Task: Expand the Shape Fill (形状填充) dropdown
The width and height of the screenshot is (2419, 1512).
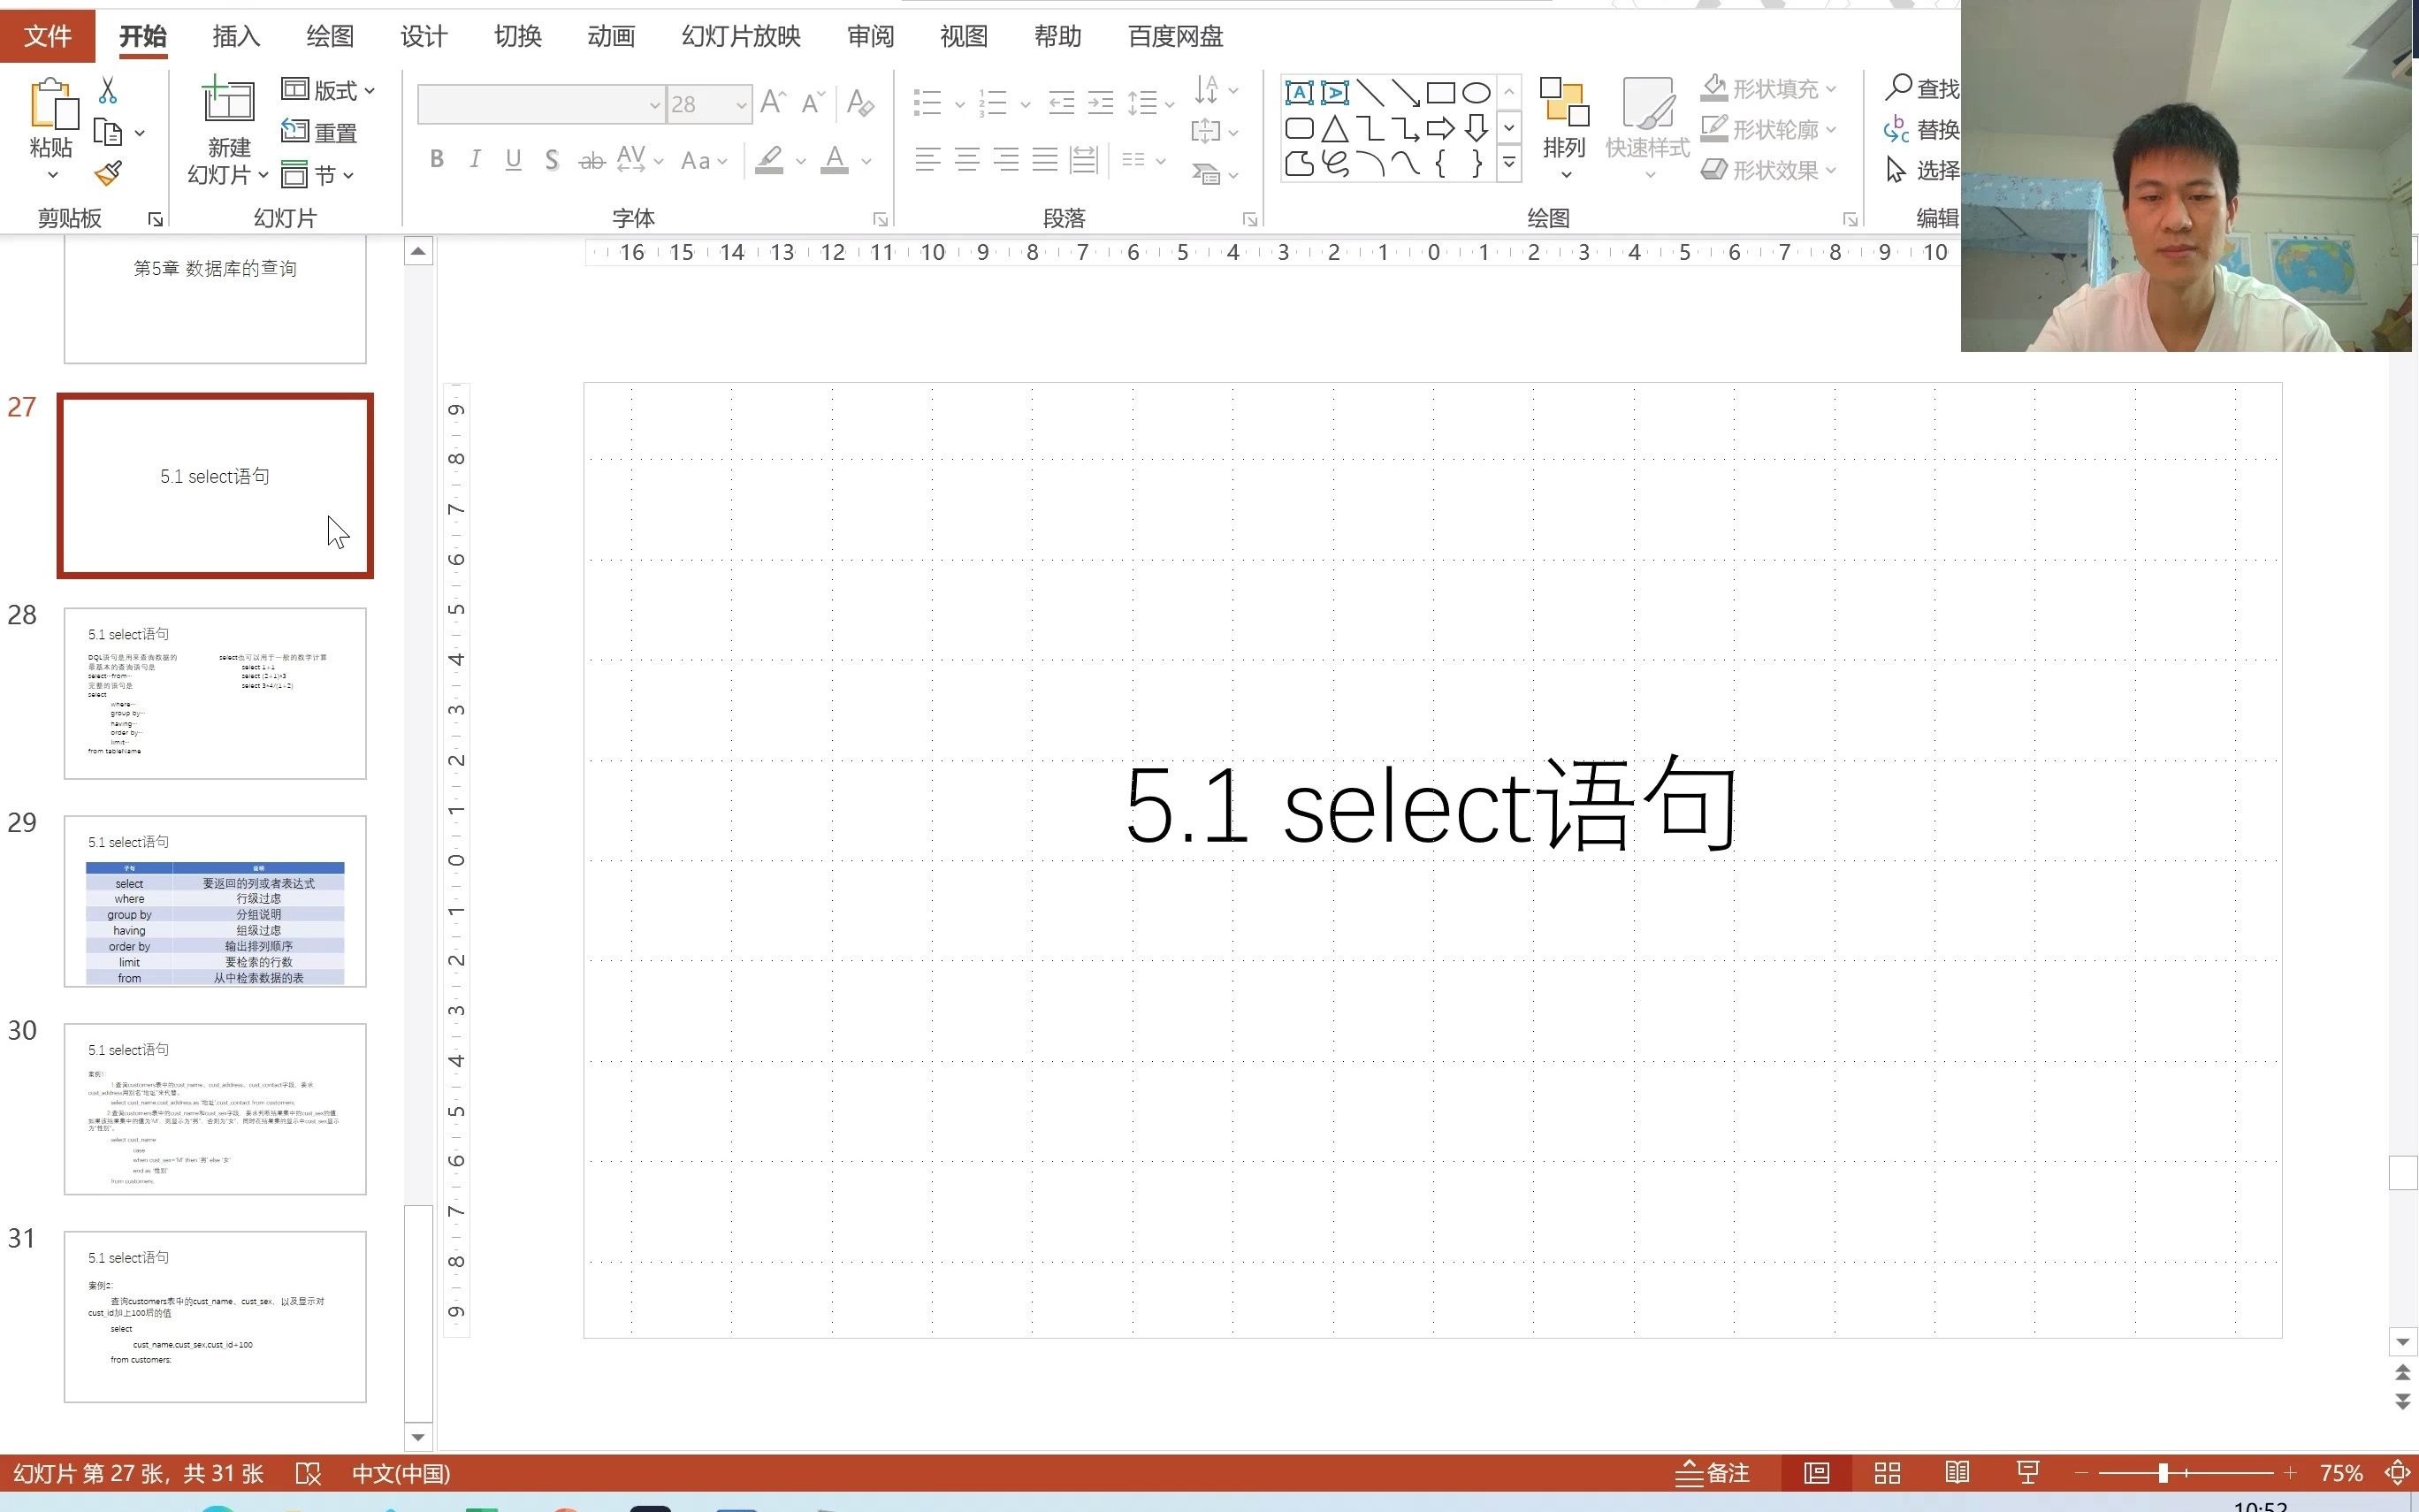Action: pos(1831,89)
